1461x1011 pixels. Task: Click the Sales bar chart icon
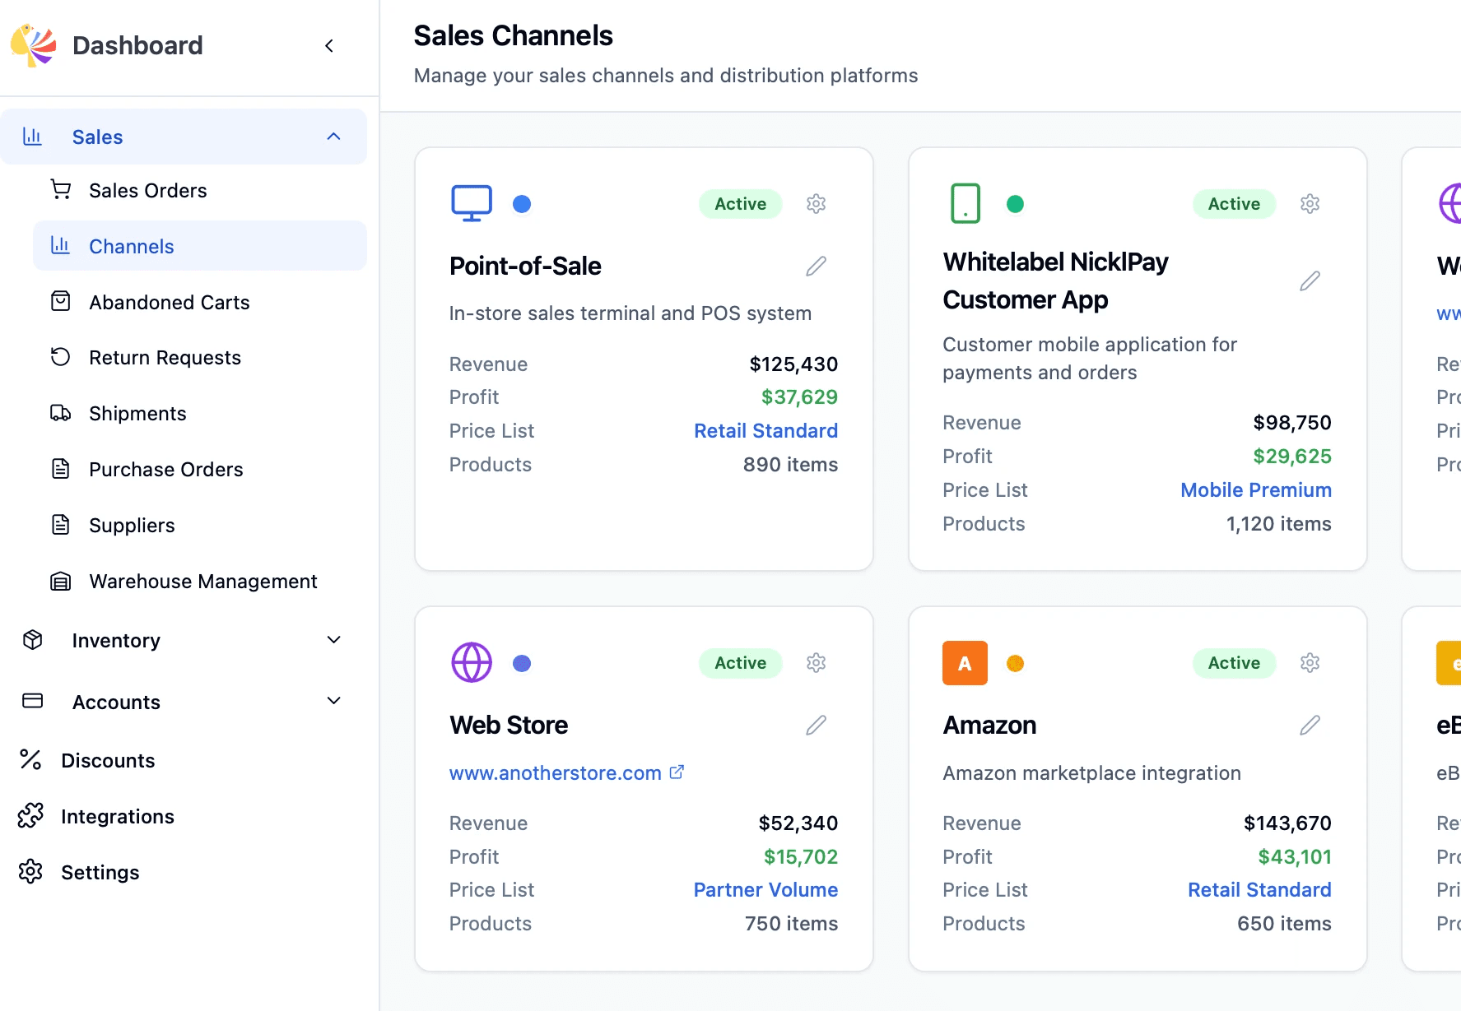[32, 137]
